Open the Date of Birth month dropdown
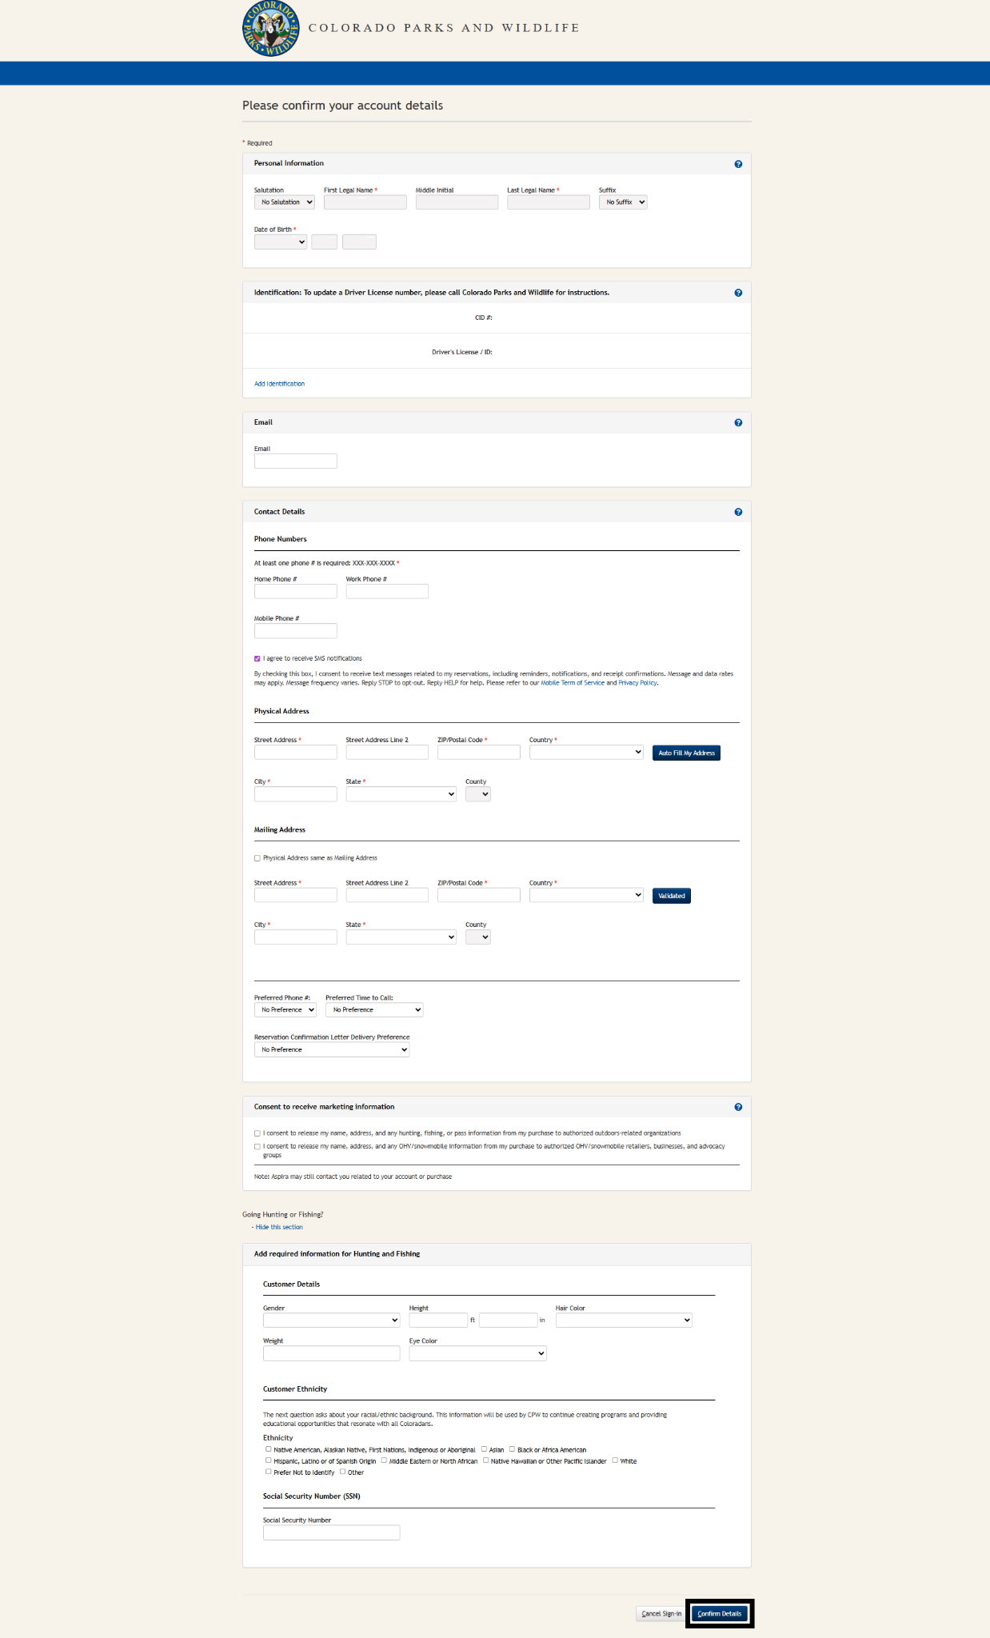Viewport: 990px width, 1638px height. click(x=280, y=242)
